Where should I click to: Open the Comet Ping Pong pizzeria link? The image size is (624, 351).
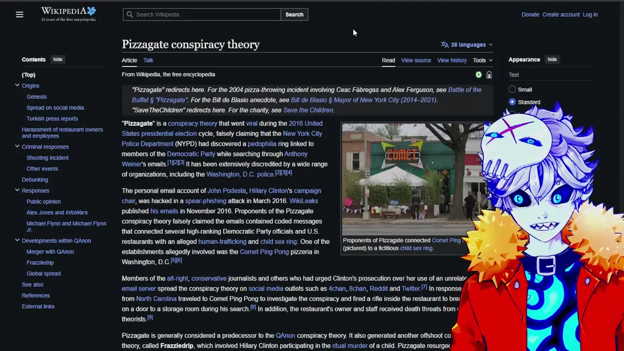264,252
